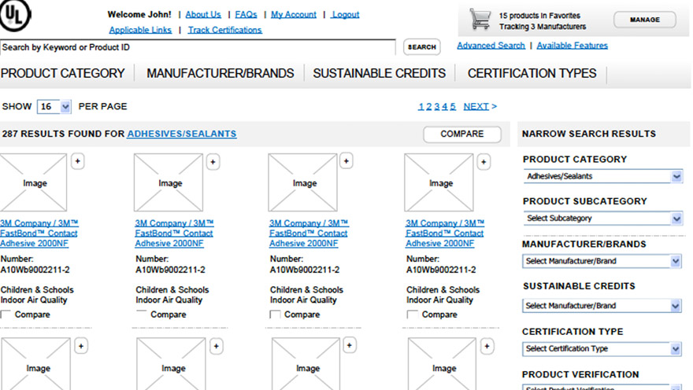
Task: Click plus icon beside first product image
Action: [78, 161]
